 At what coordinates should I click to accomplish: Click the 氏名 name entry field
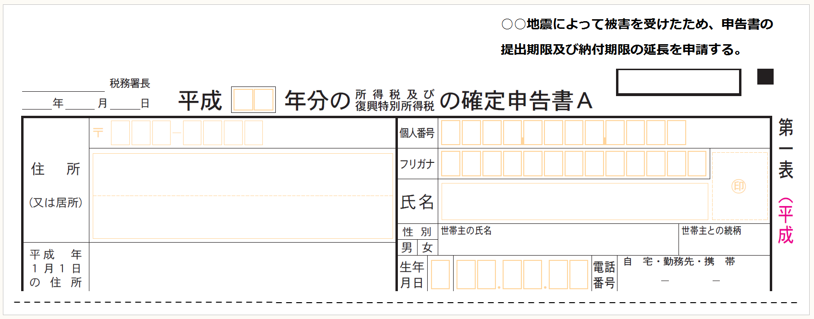574,201
